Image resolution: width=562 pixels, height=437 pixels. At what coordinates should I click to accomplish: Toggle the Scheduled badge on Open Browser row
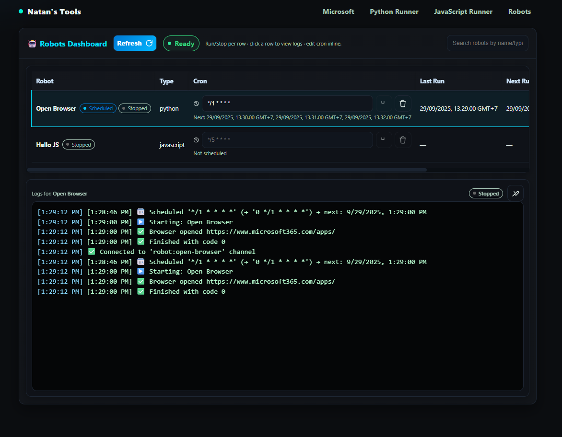[98, 108]
